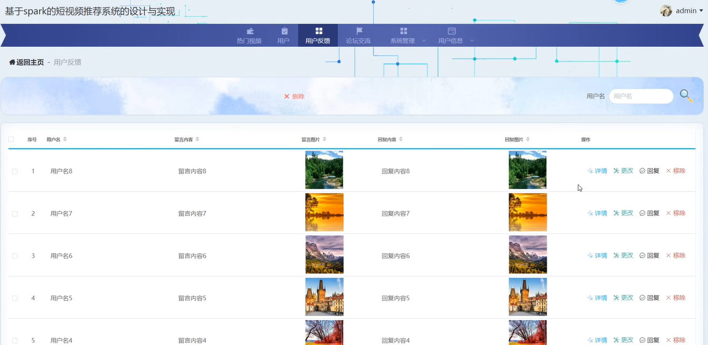This screenshot has width=708, height=345.
Task: Click the 用户名 search input field
Action: (641, 96)
